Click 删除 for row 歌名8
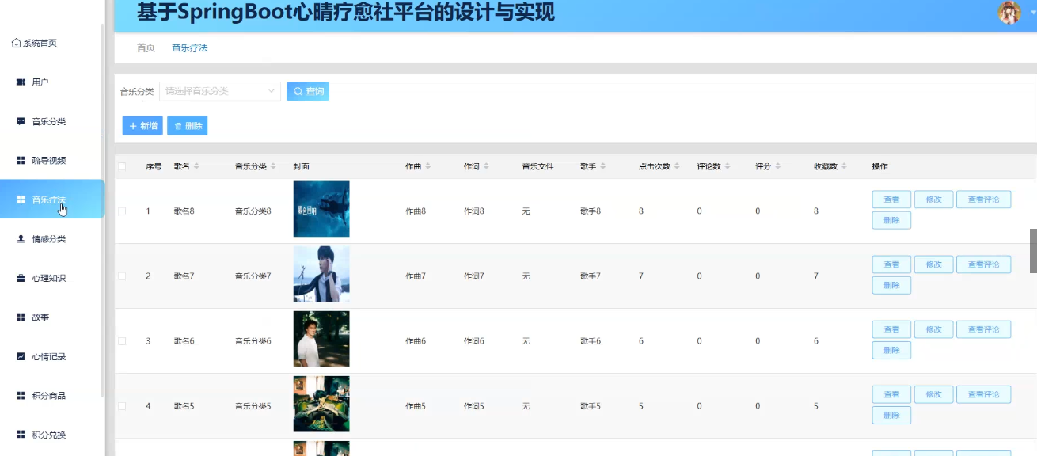The height and width of the screenshot is (456, 1037). tap(891, 220)
